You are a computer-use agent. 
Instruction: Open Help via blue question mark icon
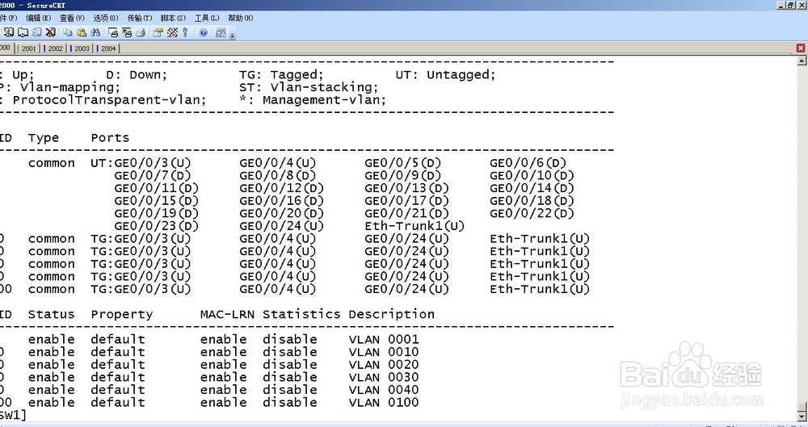pos(203,32)
